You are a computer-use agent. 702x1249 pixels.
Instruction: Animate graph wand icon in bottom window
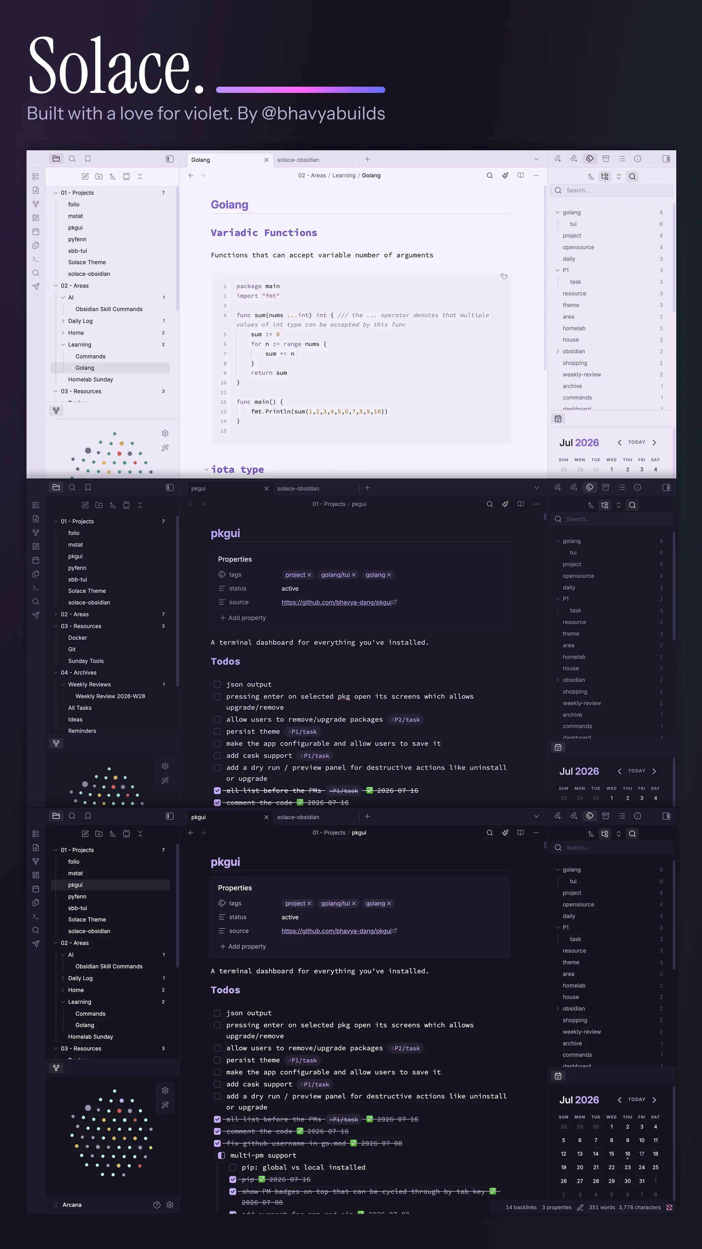pos(165,1105)
